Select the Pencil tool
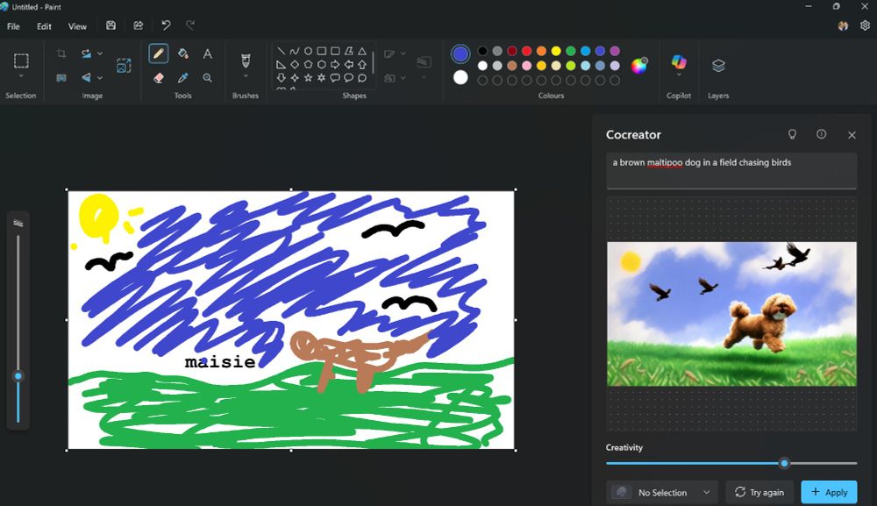The height and width of the screenshot is (506, 877). (x=158, y=53)
